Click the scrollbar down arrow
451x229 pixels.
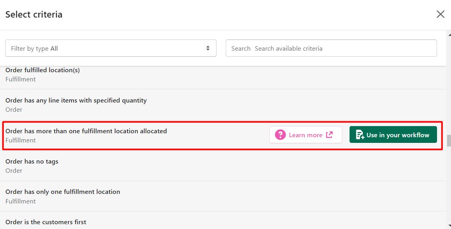tap(449, 226)
